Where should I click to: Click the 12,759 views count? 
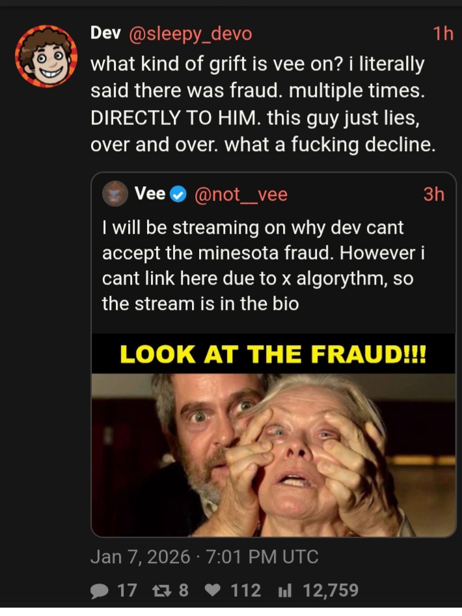click(x=331, y=591)
